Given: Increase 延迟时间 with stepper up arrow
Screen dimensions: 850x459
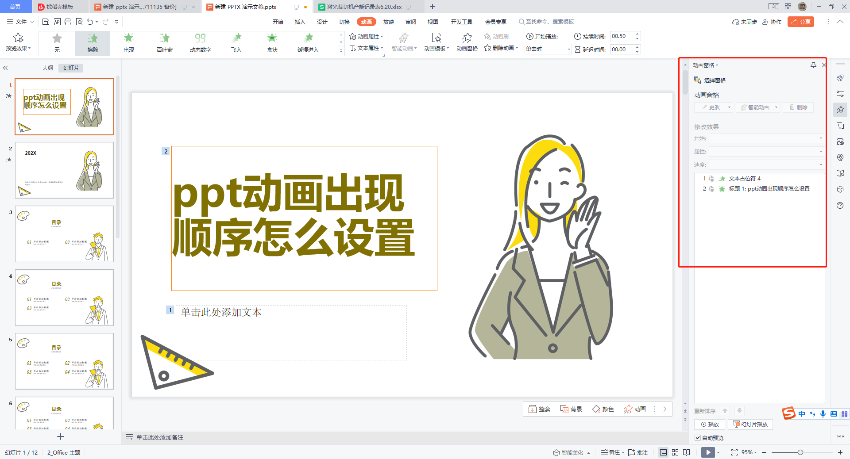Looking at the screenshot, I should 637,47.
